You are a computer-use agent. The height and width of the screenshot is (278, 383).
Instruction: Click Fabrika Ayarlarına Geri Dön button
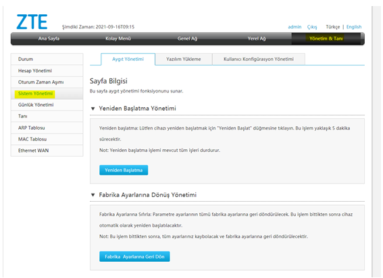pos(134,256)
